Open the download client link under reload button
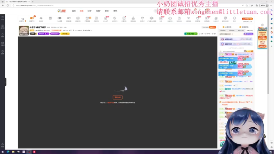 (x=111, y=103)
